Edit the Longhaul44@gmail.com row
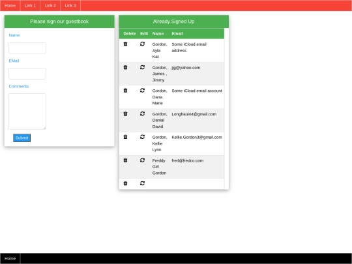Screen dimensions: 352x264 [142, 114]
